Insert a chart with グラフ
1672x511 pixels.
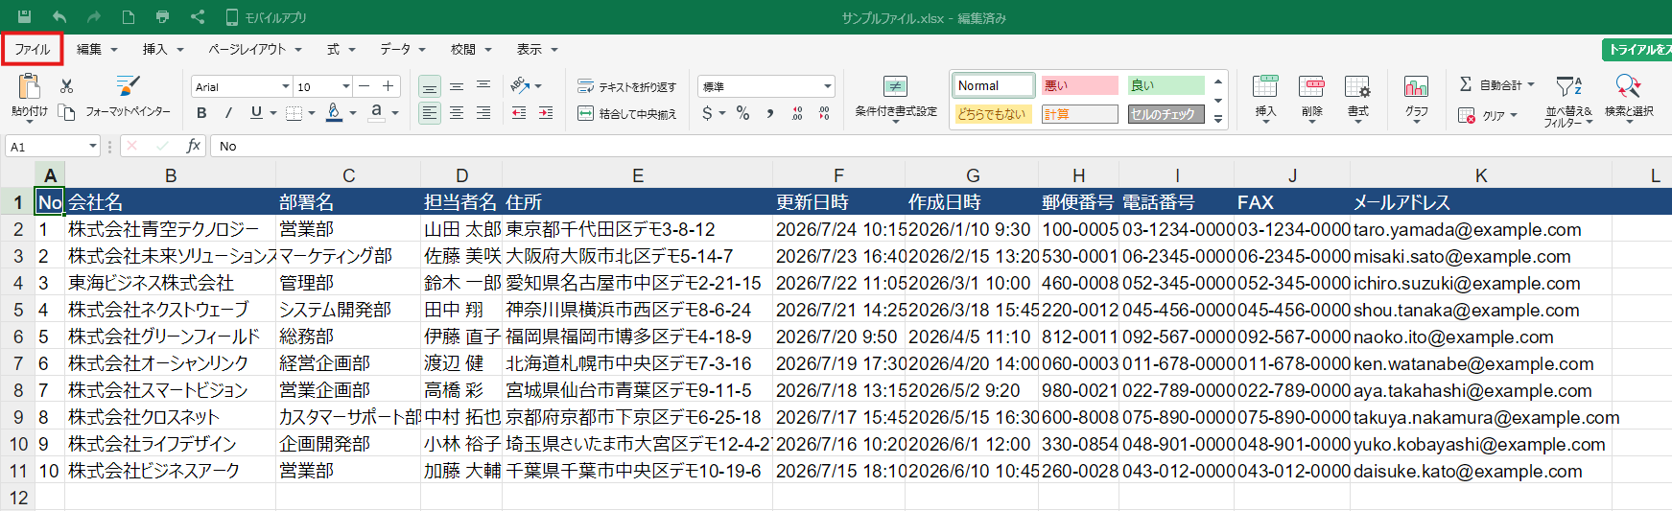tap(1416, 98)
